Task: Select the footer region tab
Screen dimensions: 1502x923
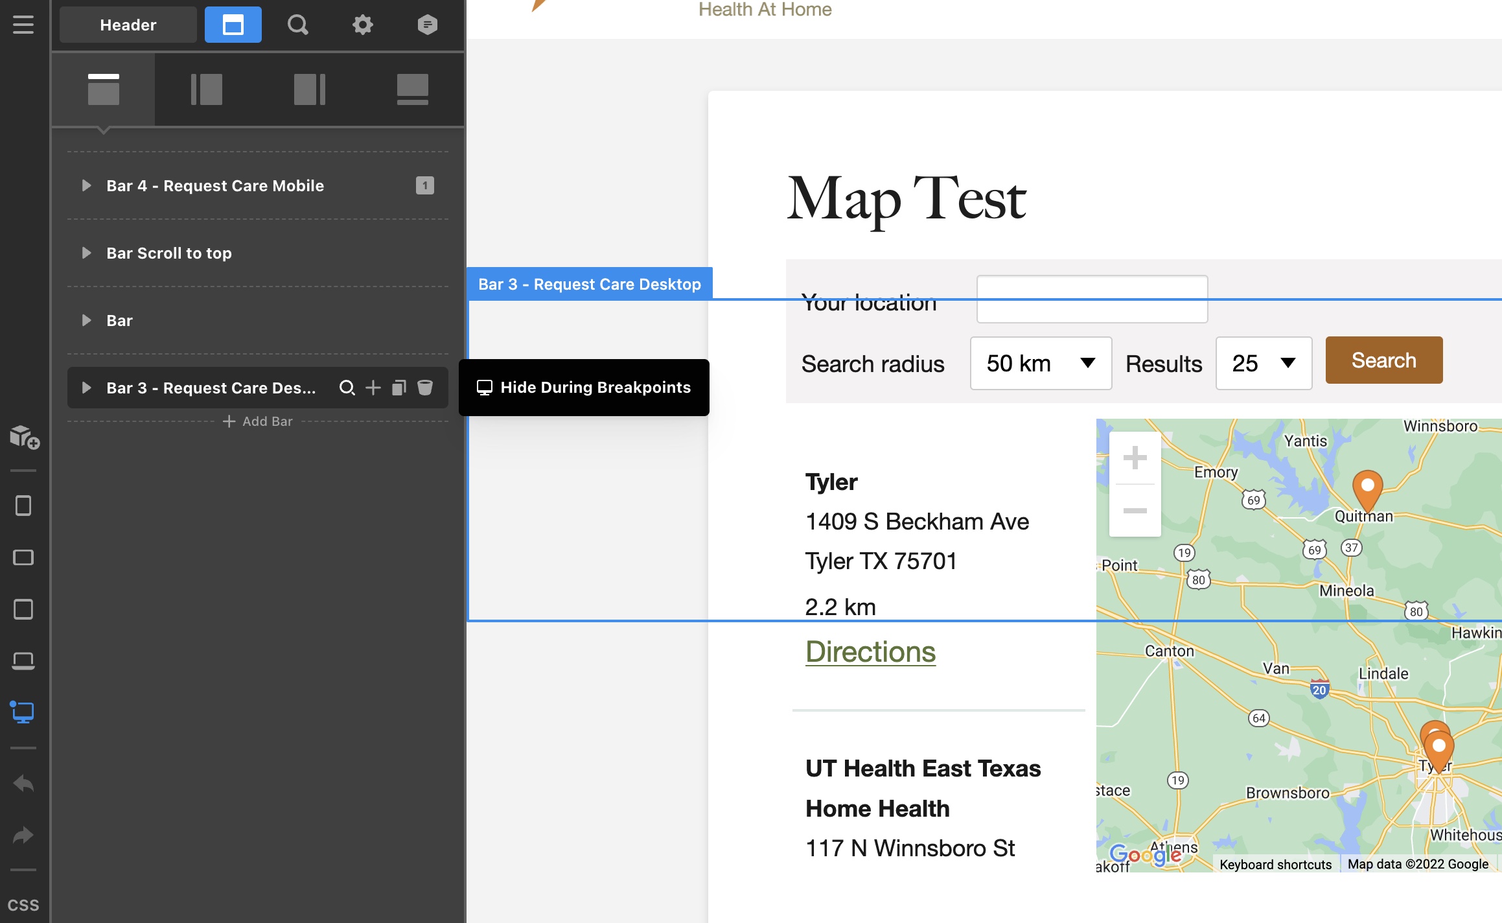Action: pos(412,89)
